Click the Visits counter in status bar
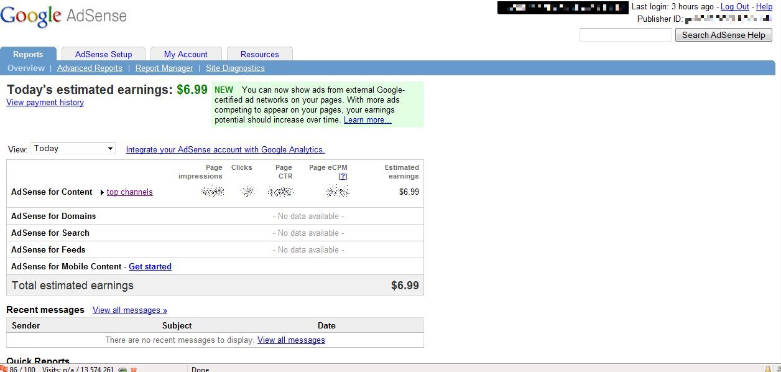Screen dimensions: 781x372 [78, 370]
